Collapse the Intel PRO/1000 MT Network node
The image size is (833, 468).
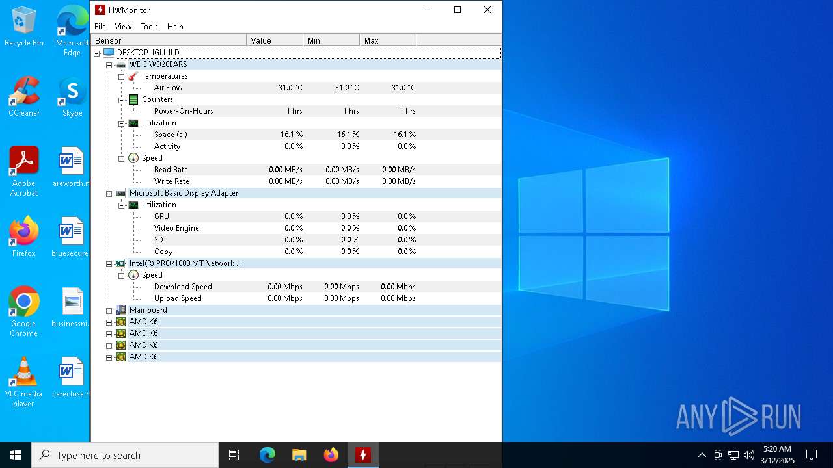pos(109,264)
